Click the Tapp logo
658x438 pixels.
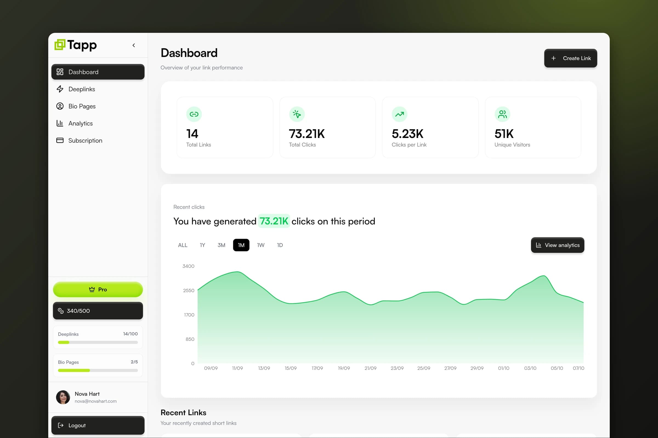76,45
